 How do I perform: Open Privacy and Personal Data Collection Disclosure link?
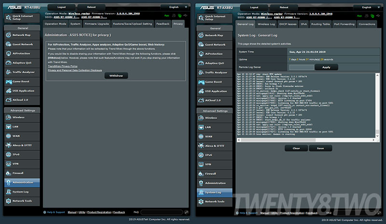pyautogui.click(x=75, y=70)
